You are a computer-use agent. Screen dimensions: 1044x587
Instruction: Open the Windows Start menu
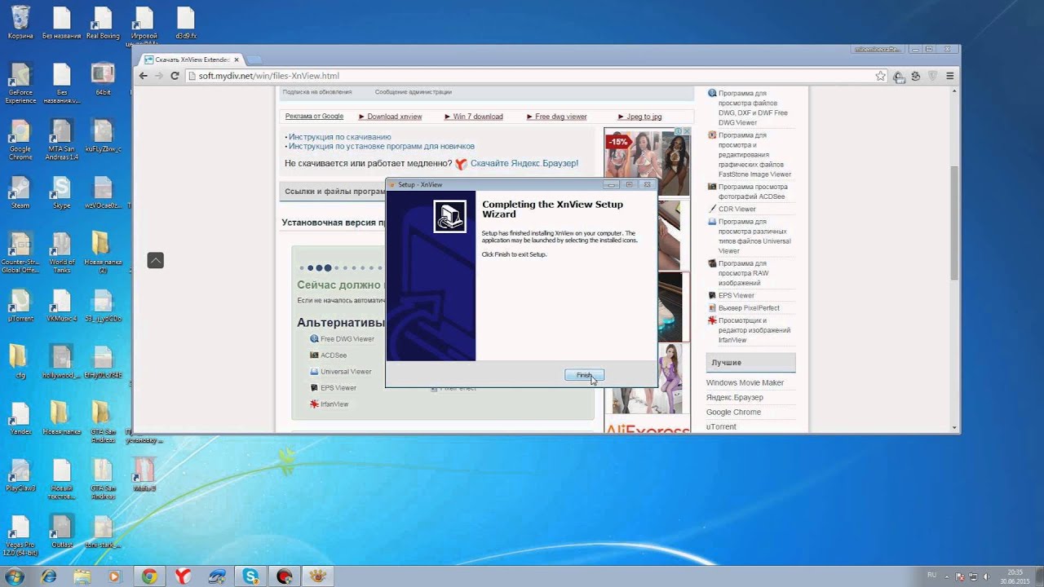pos(14,576)
